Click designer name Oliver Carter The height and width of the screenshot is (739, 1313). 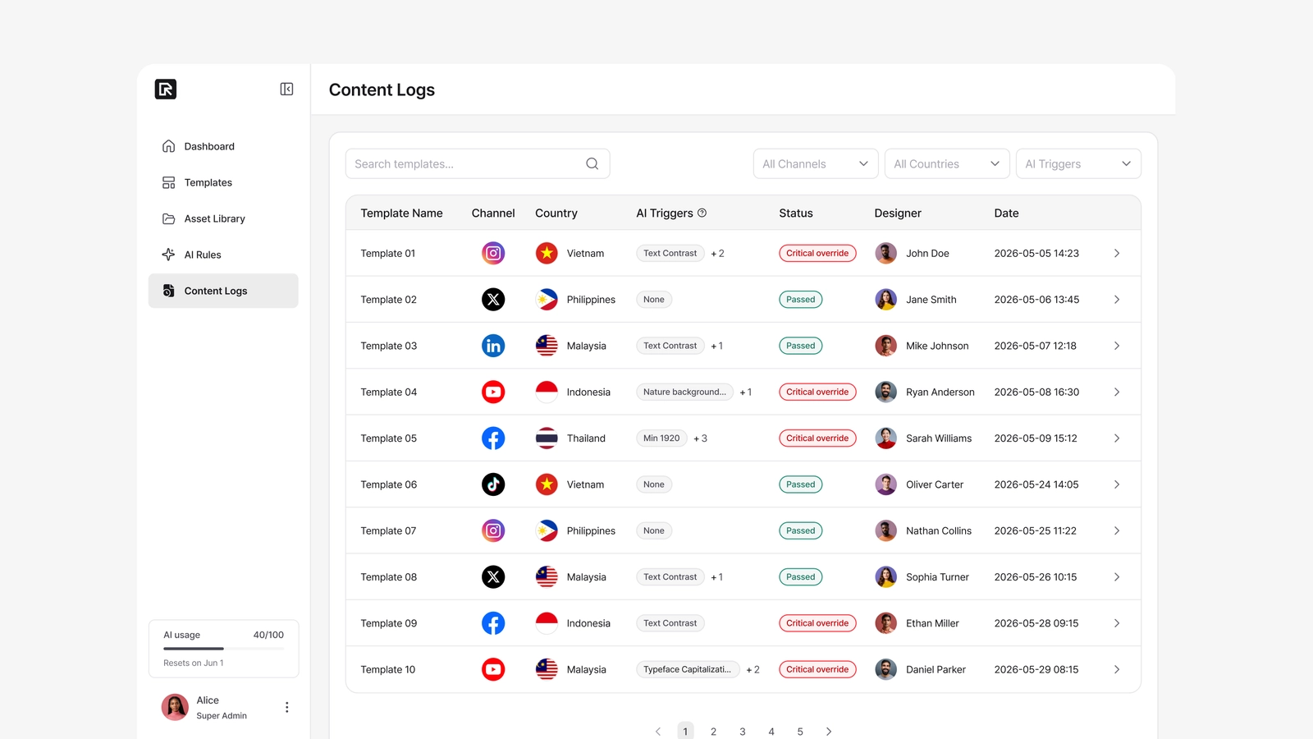[935, 484]
